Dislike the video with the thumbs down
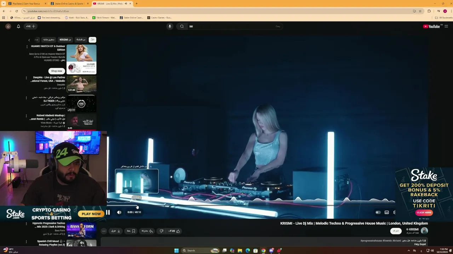453x254 pixels. point(161,231)
